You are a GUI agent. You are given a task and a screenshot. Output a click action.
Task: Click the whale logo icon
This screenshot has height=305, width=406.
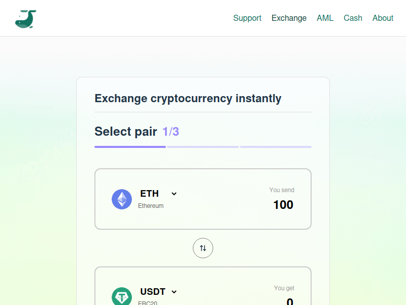click(26, 19)
